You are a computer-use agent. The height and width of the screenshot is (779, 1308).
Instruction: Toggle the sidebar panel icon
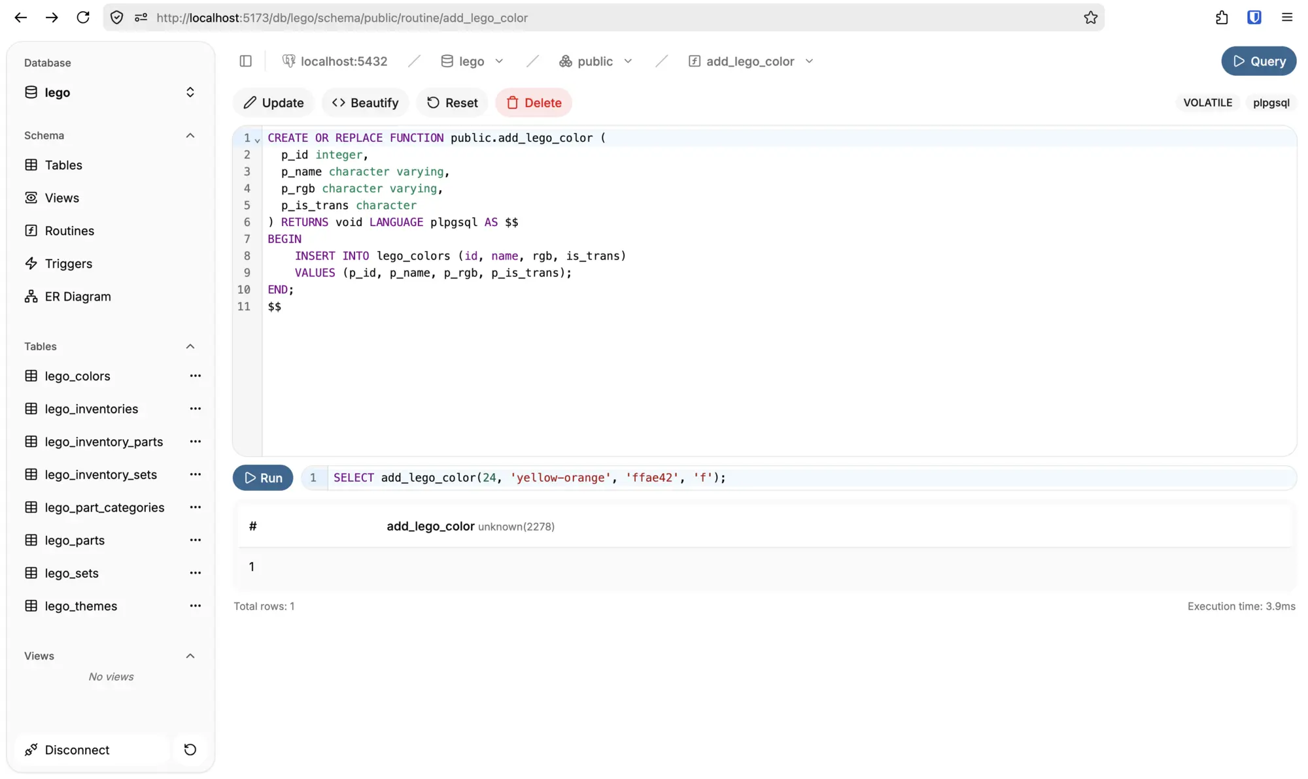coord(246,61)
